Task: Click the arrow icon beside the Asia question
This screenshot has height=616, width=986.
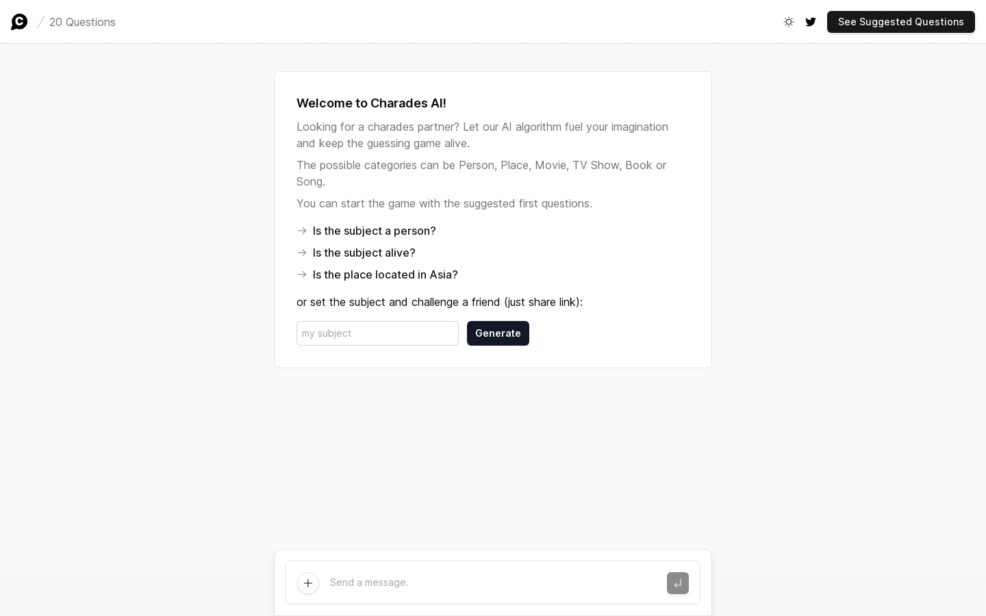Action: (x=302, y=274)
